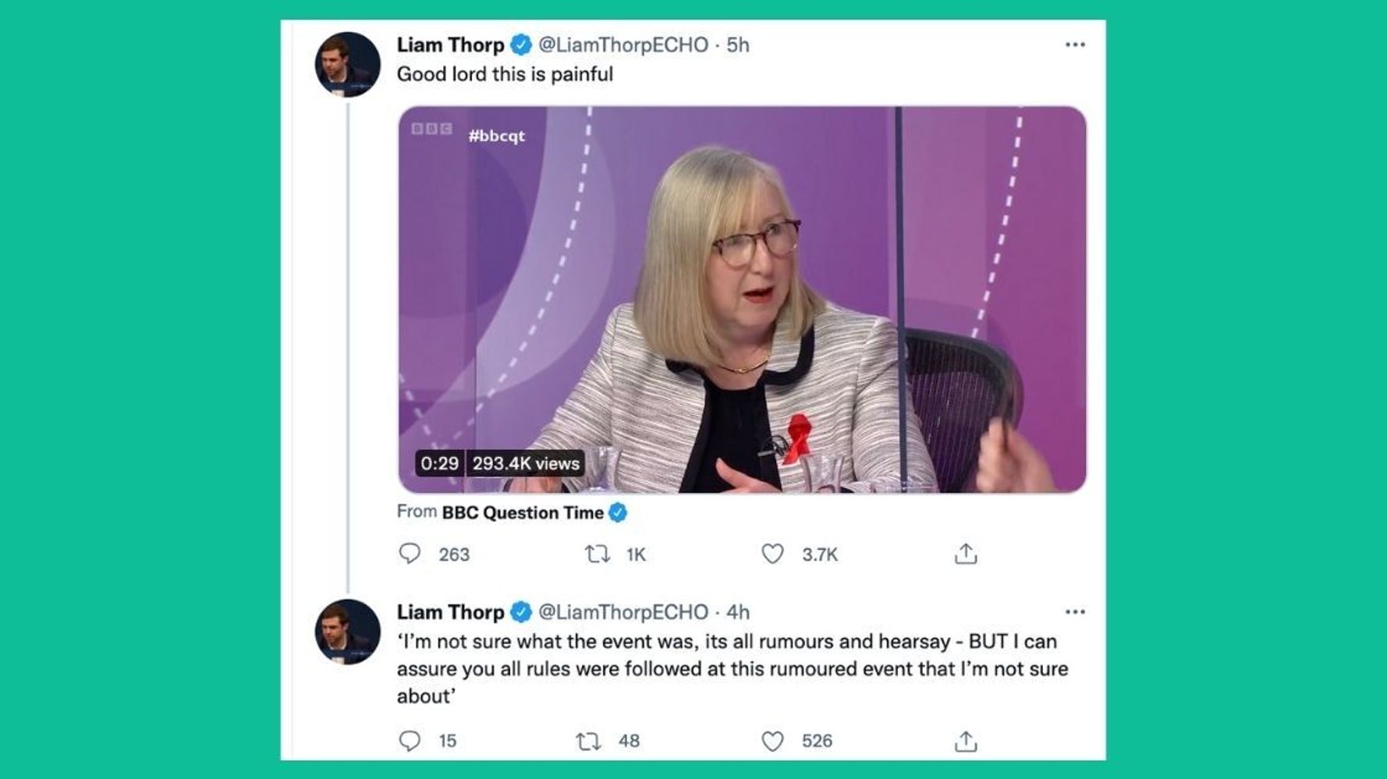Viewport: 1387px width, 779px height.
Task: Retweet the second tweet with 48 retweets
Action: coord(588,741)
